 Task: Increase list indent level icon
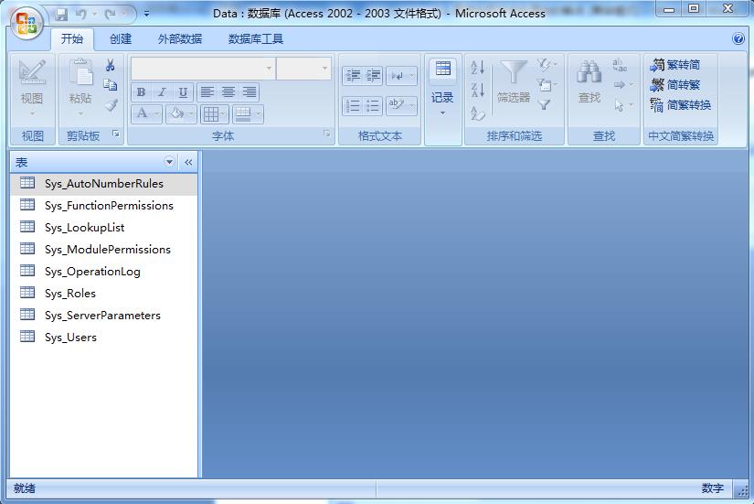(x=373, y=76)
